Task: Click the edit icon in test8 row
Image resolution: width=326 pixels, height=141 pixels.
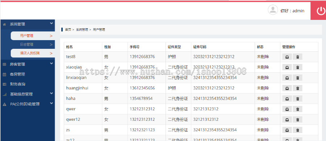Action: tap(287, 57)
